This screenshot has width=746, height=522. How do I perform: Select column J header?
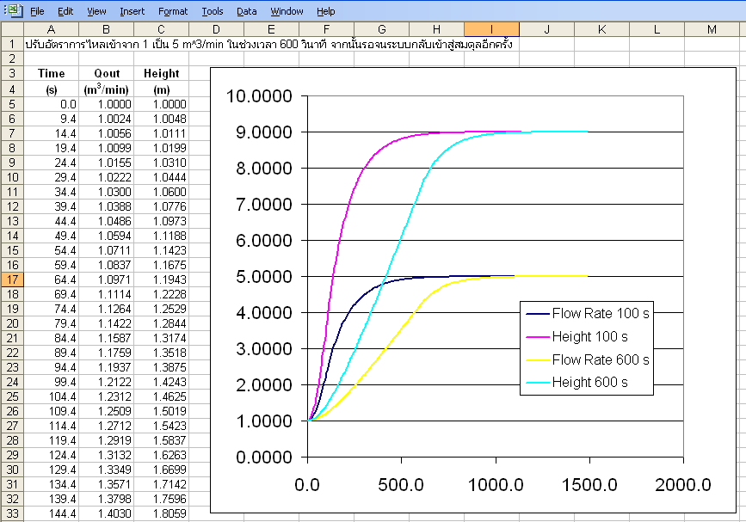click(x=546, y=29)
